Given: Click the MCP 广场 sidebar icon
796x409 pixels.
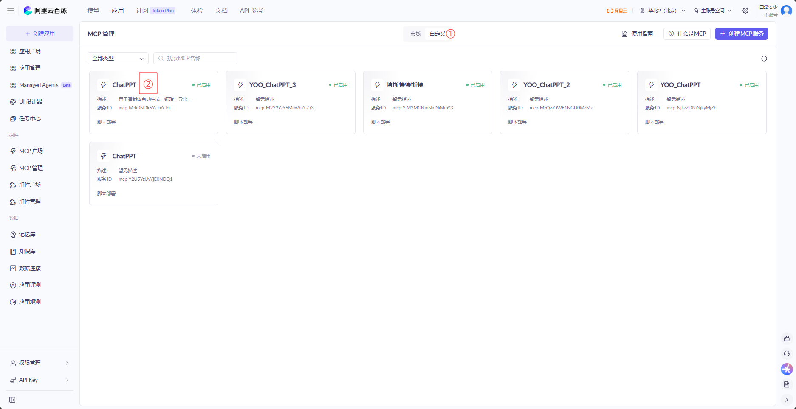Looking at the screenshot, I should coord(13,151).
